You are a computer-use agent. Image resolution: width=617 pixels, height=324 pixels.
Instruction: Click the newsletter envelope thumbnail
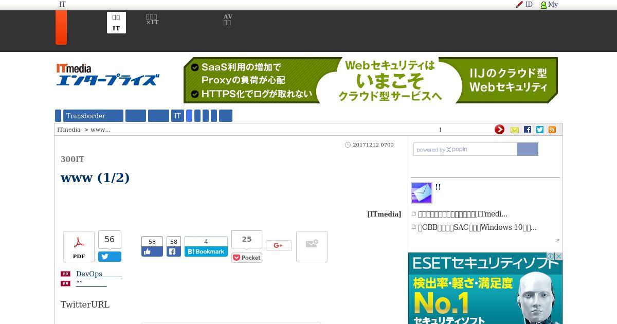point(422,193)
